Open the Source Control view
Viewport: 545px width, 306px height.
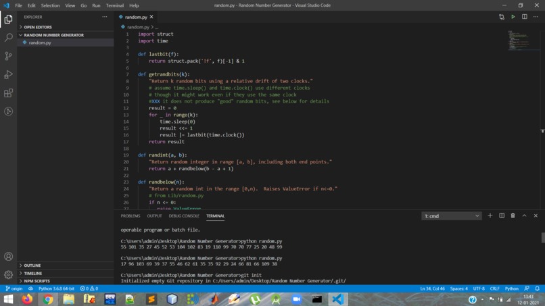coord(8,56)
